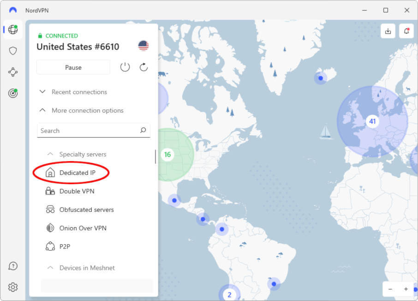Open settings with the gear icon
This screenshot has height=301, width=418.
pos(13,287)
